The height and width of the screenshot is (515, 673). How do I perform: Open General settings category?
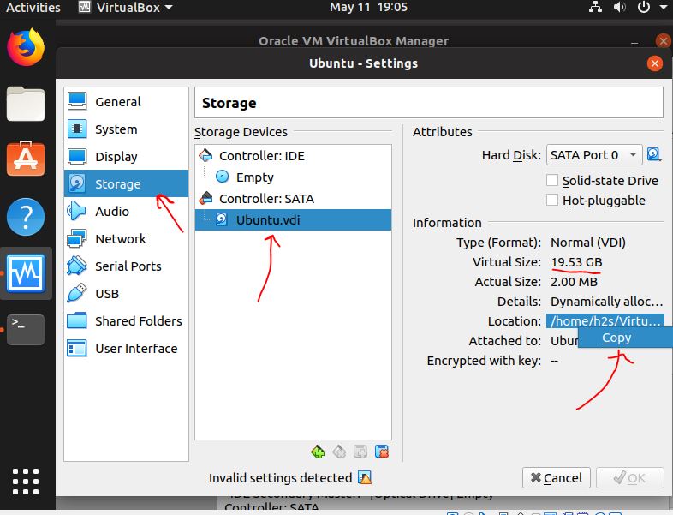pyautogui.click(x=126, y=102)
